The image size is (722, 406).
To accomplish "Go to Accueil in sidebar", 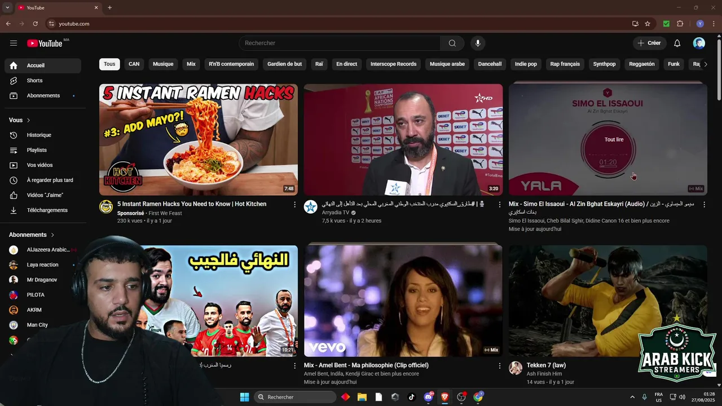I will pos(43,65).
